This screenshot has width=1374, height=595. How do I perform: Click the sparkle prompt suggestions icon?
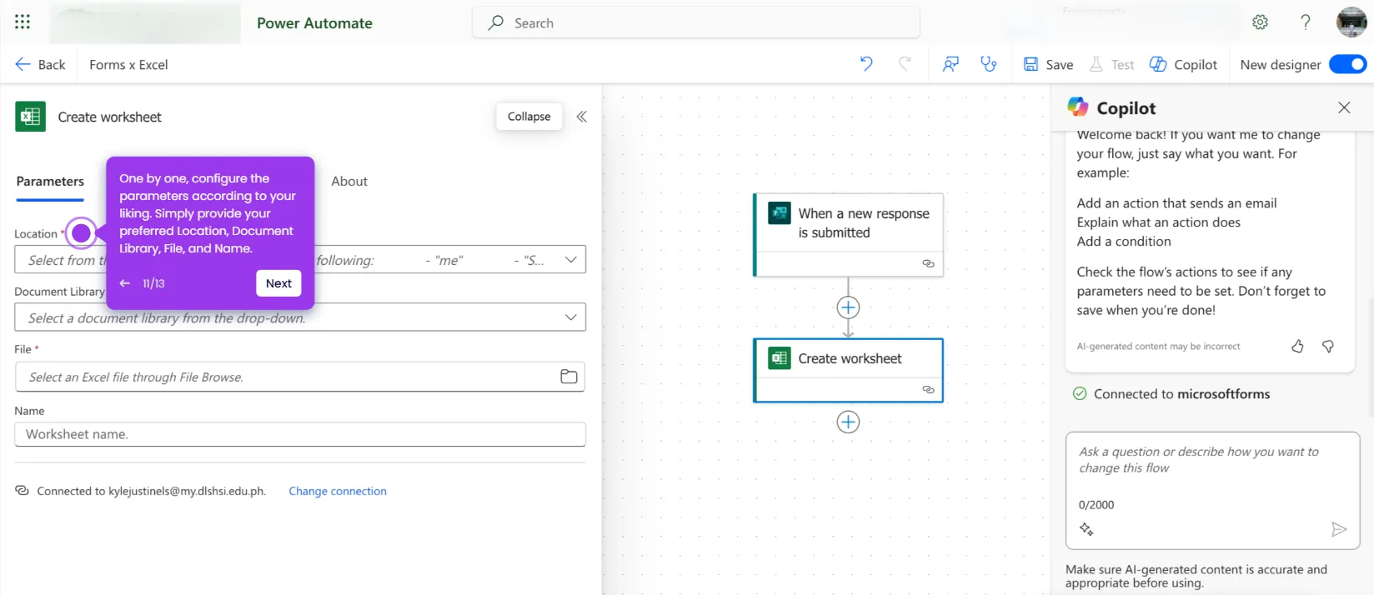tap(1086, 529)
